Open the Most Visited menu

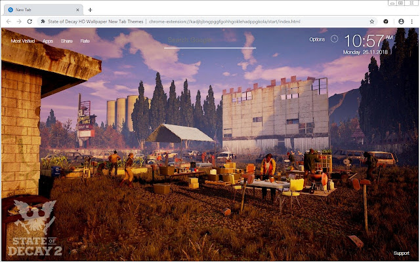coord(23,41)
